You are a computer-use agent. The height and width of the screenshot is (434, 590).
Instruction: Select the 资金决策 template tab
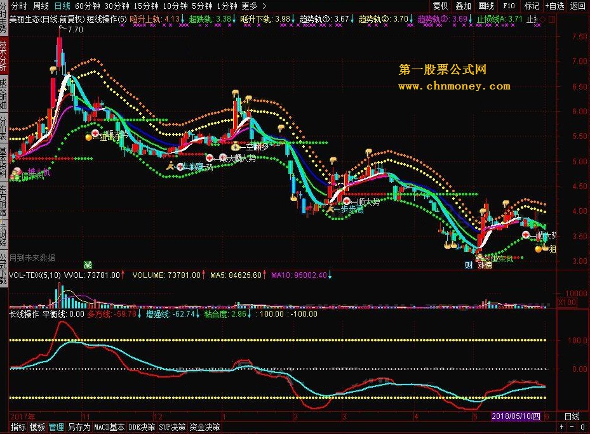coord(204,427)
